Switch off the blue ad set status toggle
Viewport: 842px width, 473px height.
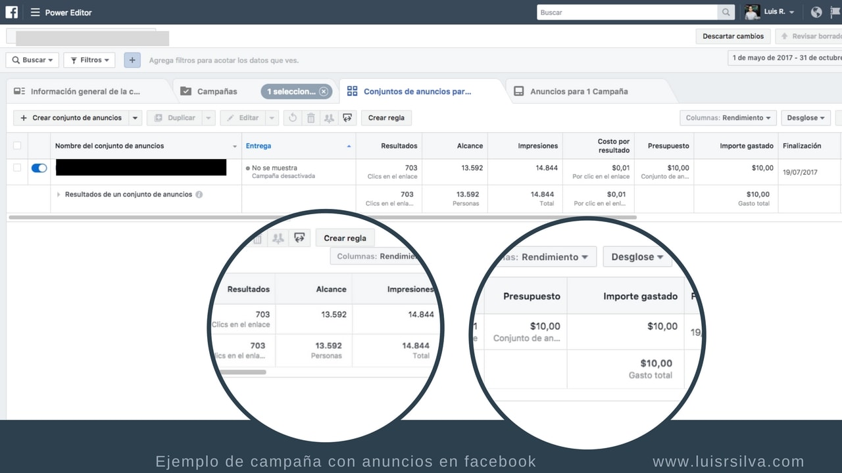(39, 168)
